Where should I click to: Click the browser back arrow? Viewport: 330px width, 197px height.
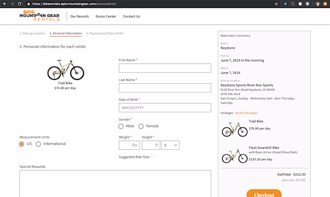point(4,3)
